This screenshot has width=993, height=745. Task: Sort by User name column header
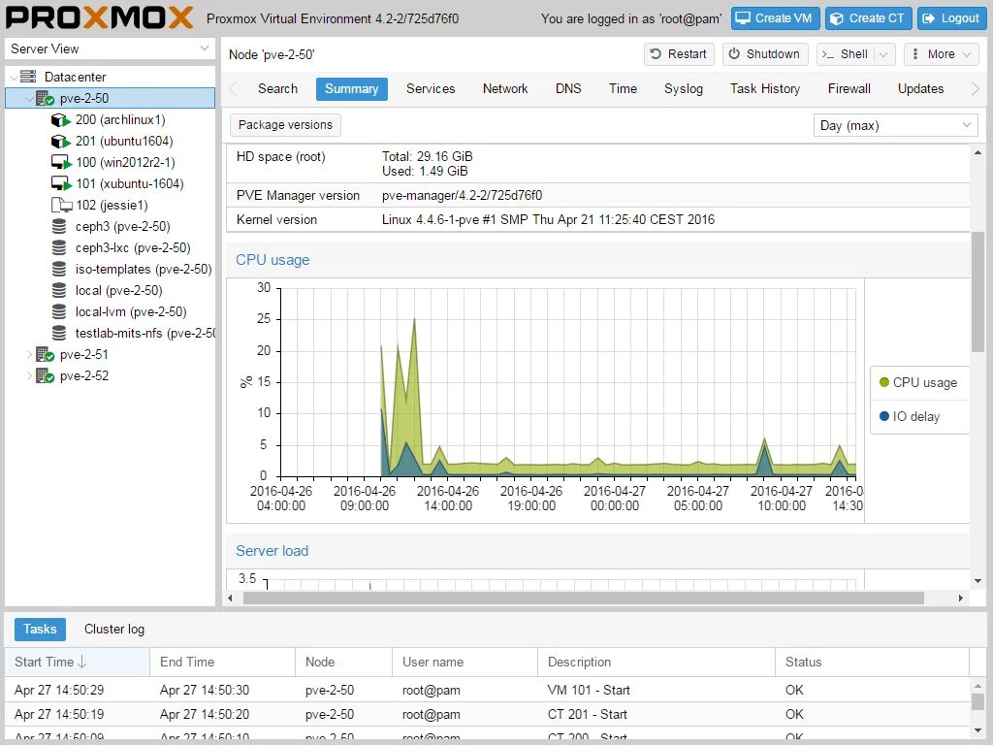[x=464, y=662]
